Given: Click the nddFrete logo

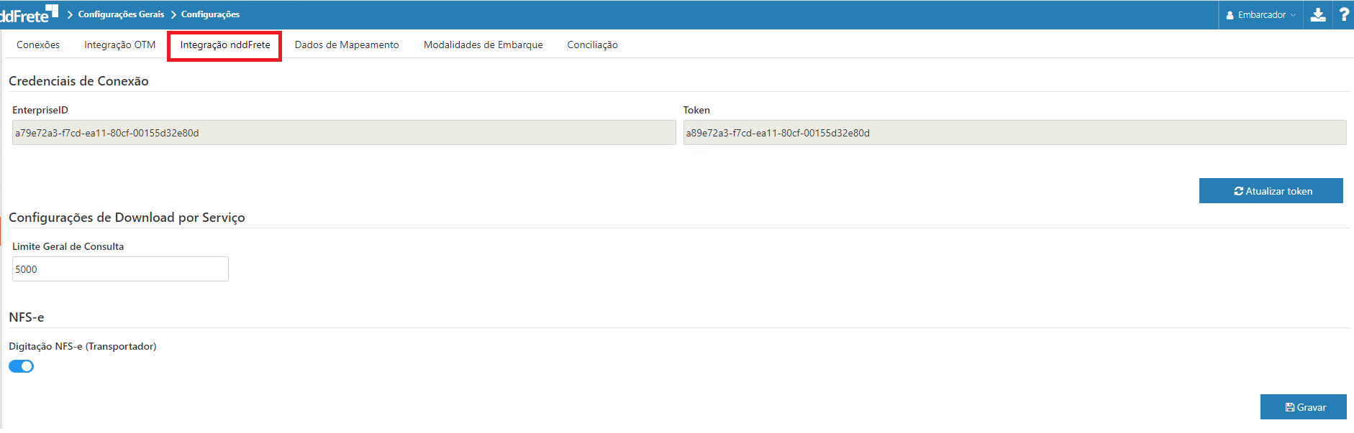Looking at the screenshot, I should pyautogui.click(x=29, y=14).
